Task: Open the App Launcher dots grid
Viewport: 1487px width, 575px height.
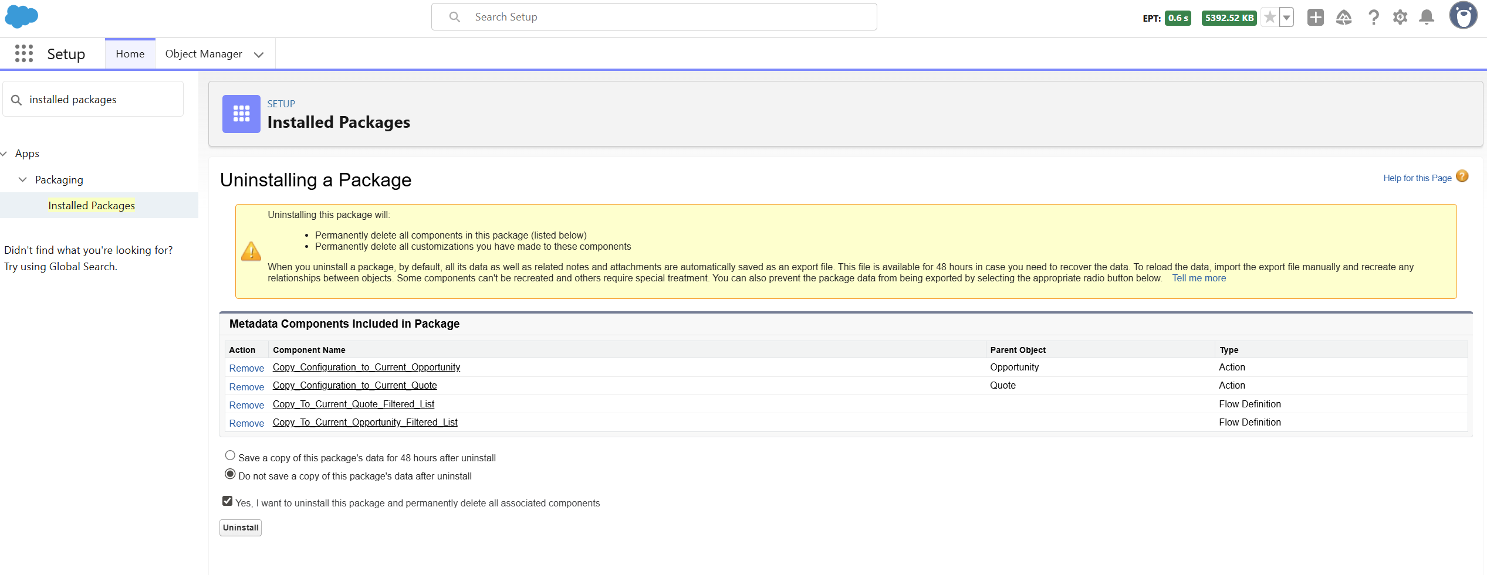Action: [24, 53]
